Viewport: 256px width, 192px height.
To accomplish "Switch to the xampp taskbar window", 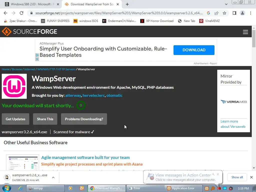I will [45, 188].
